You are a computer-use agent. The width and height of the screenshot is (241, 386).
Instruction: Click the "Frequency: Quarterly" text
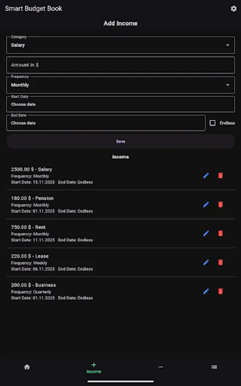point(31,292)
